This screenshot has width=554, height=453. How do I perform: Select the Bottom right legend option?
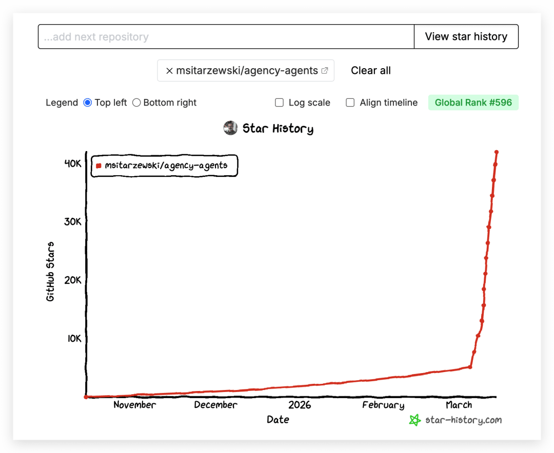pyautogui.click(x=136, y=102)
